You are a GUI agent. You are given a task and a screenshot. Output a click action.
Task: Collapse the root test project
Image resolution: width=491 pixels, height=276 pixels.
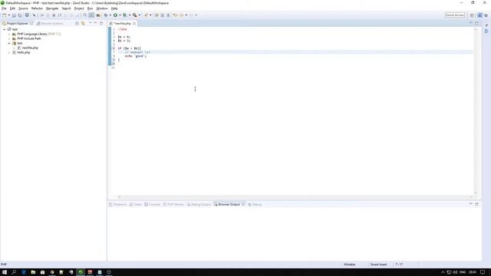5,29
